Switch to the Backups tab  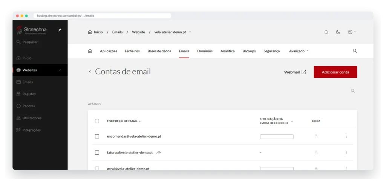coord(249,51)
